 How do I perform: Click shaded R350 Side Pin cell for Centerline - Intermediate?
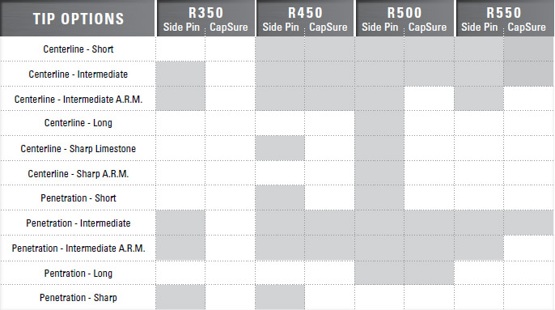coord(180,74)
